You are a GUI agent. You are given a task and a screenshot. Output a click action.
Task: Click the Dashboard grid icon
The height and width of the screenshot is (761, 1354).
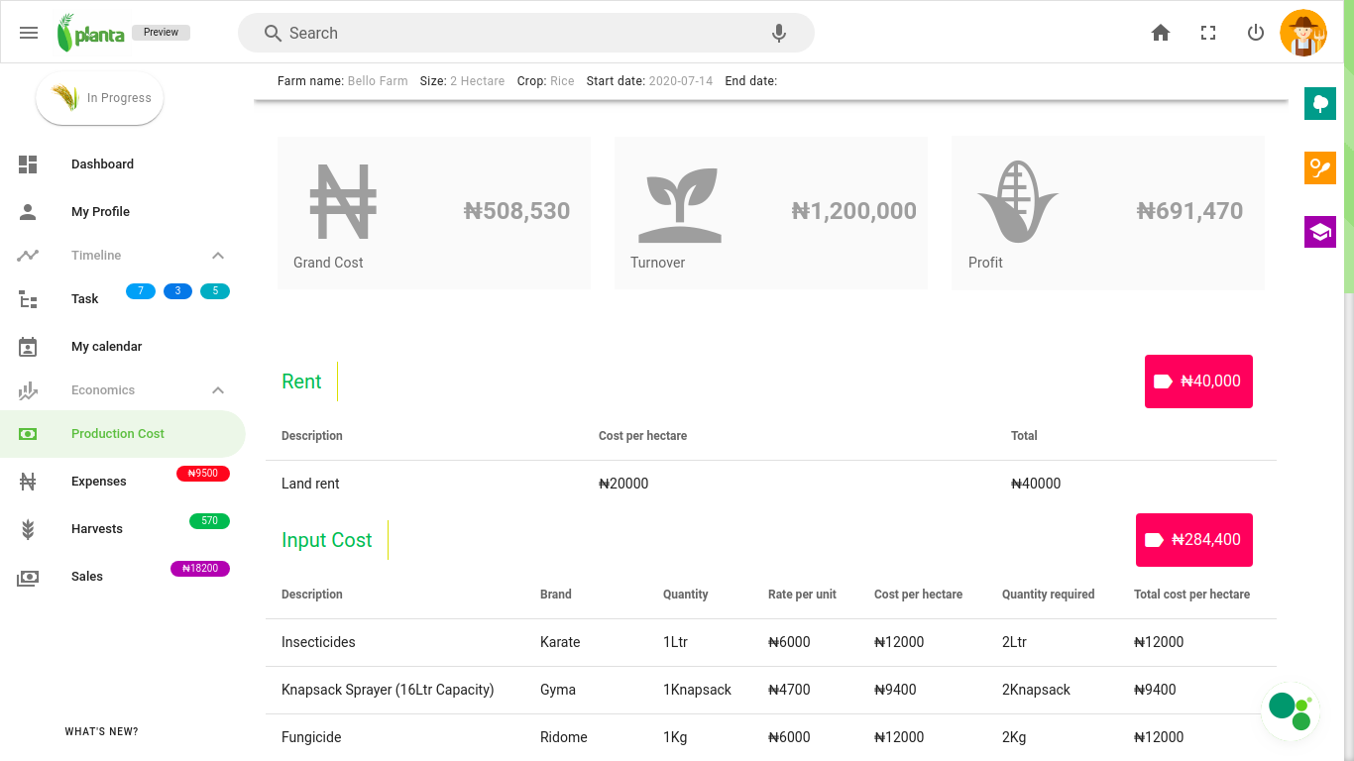[28, 164]
